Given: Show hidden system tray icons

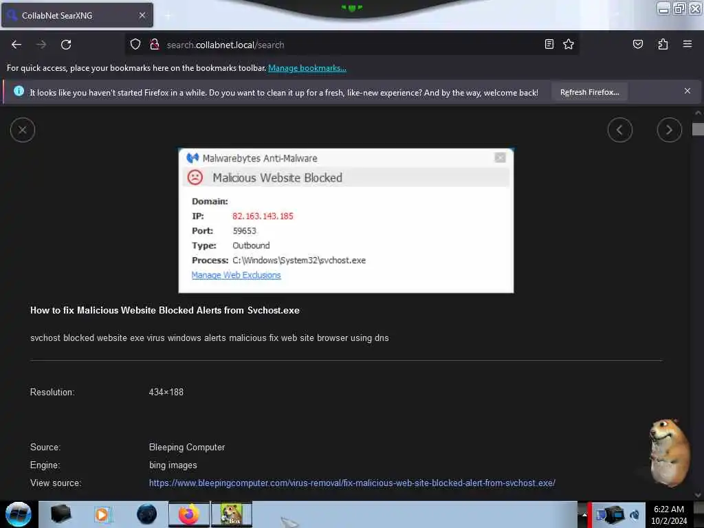Looking at the screenshot, I should click(x=584, y=515).
